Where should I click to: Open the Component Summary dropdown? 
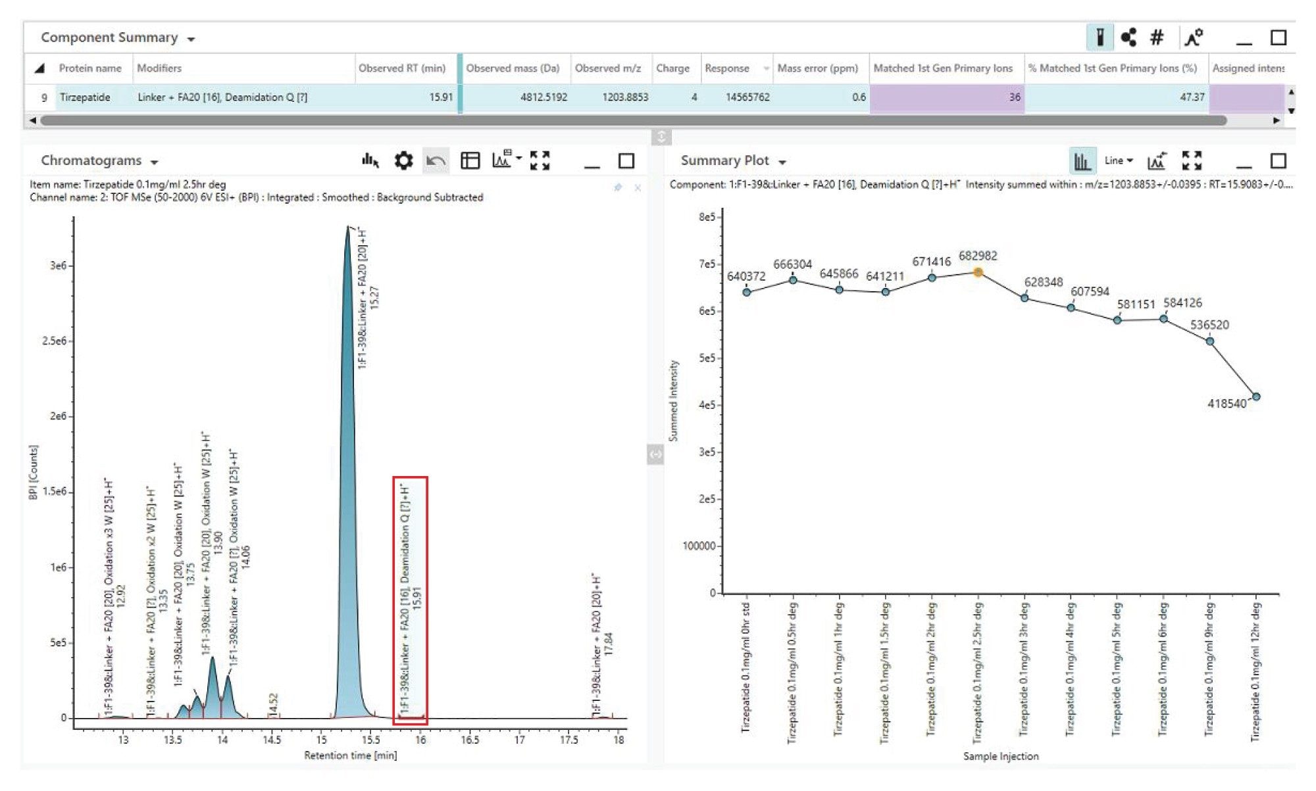[x=191, y=39]
